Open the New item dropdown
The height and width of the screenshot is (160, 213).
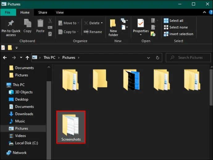[x=124, y=21]
